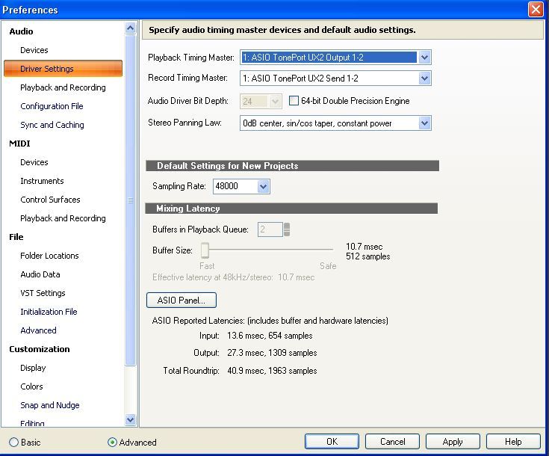
Task: Click the ASIO Panel button
Action: 182,301
